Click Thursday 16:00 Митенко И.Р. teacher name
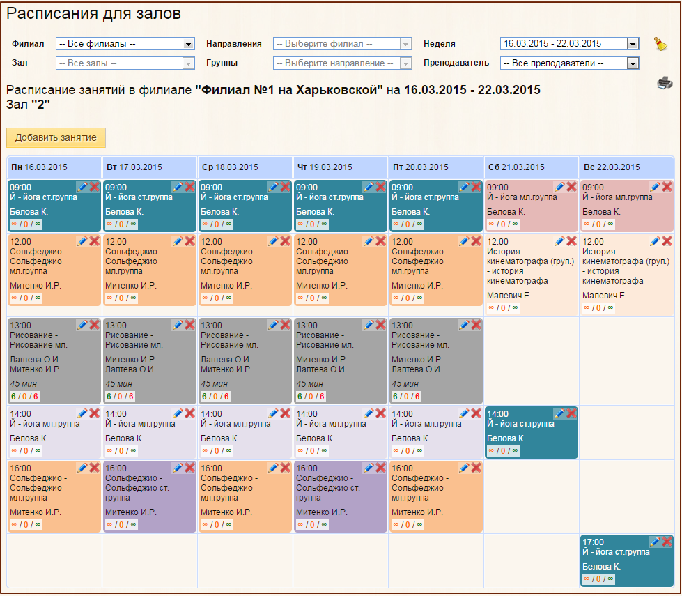 pyautogui.click(x=321, y=512)
